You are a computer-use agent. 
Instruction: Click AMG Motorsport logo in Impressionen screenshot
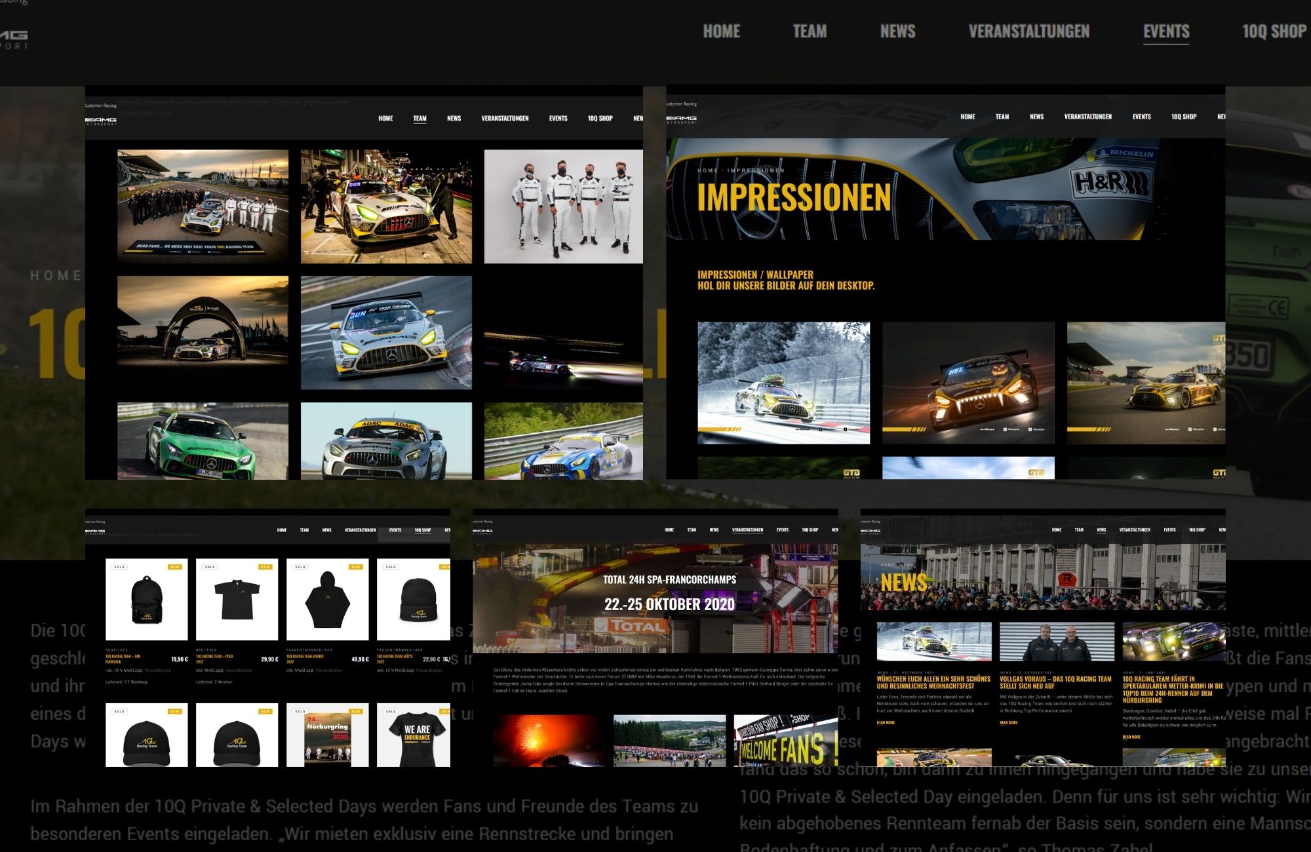(682, 119)
